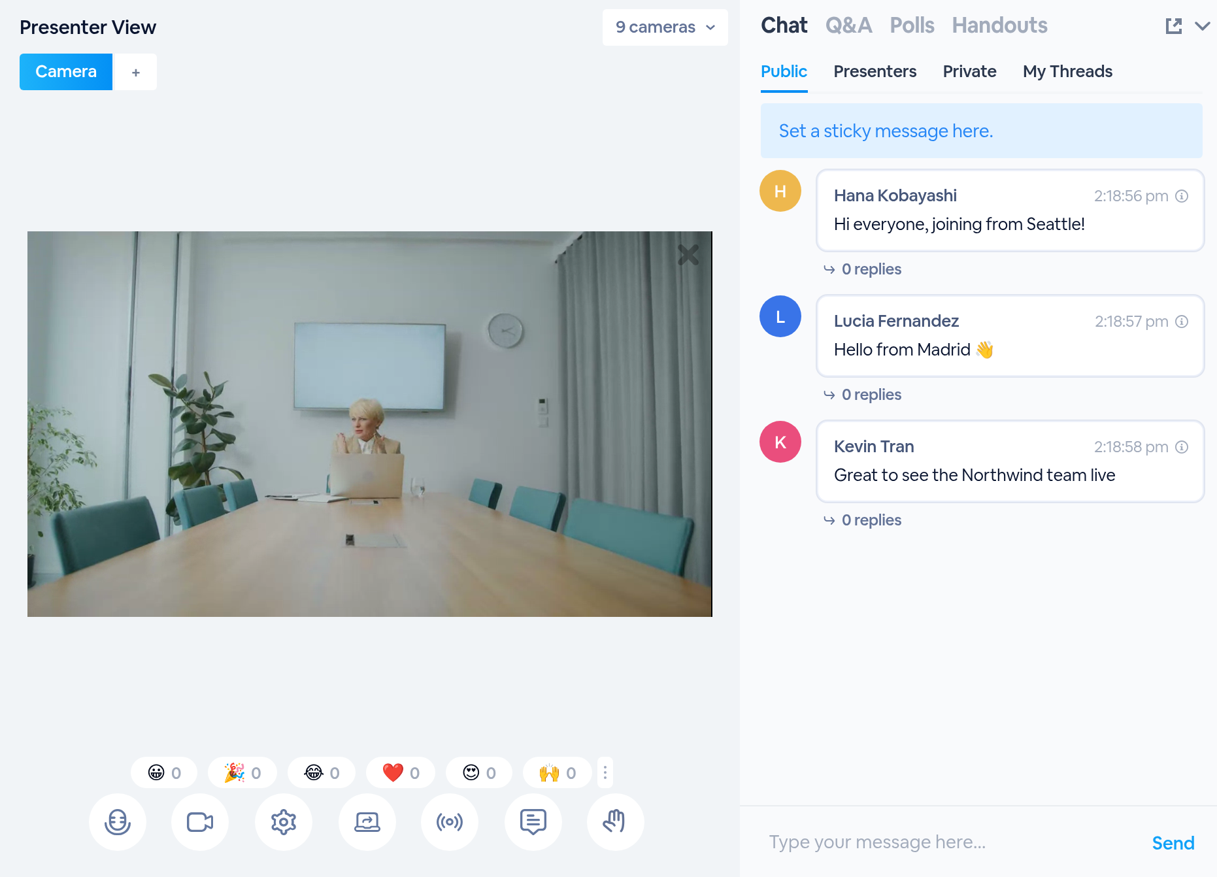The height and width of the screenshot is (877, 1217).
Task: Close the camera feed with X
Action: point(688,255)
